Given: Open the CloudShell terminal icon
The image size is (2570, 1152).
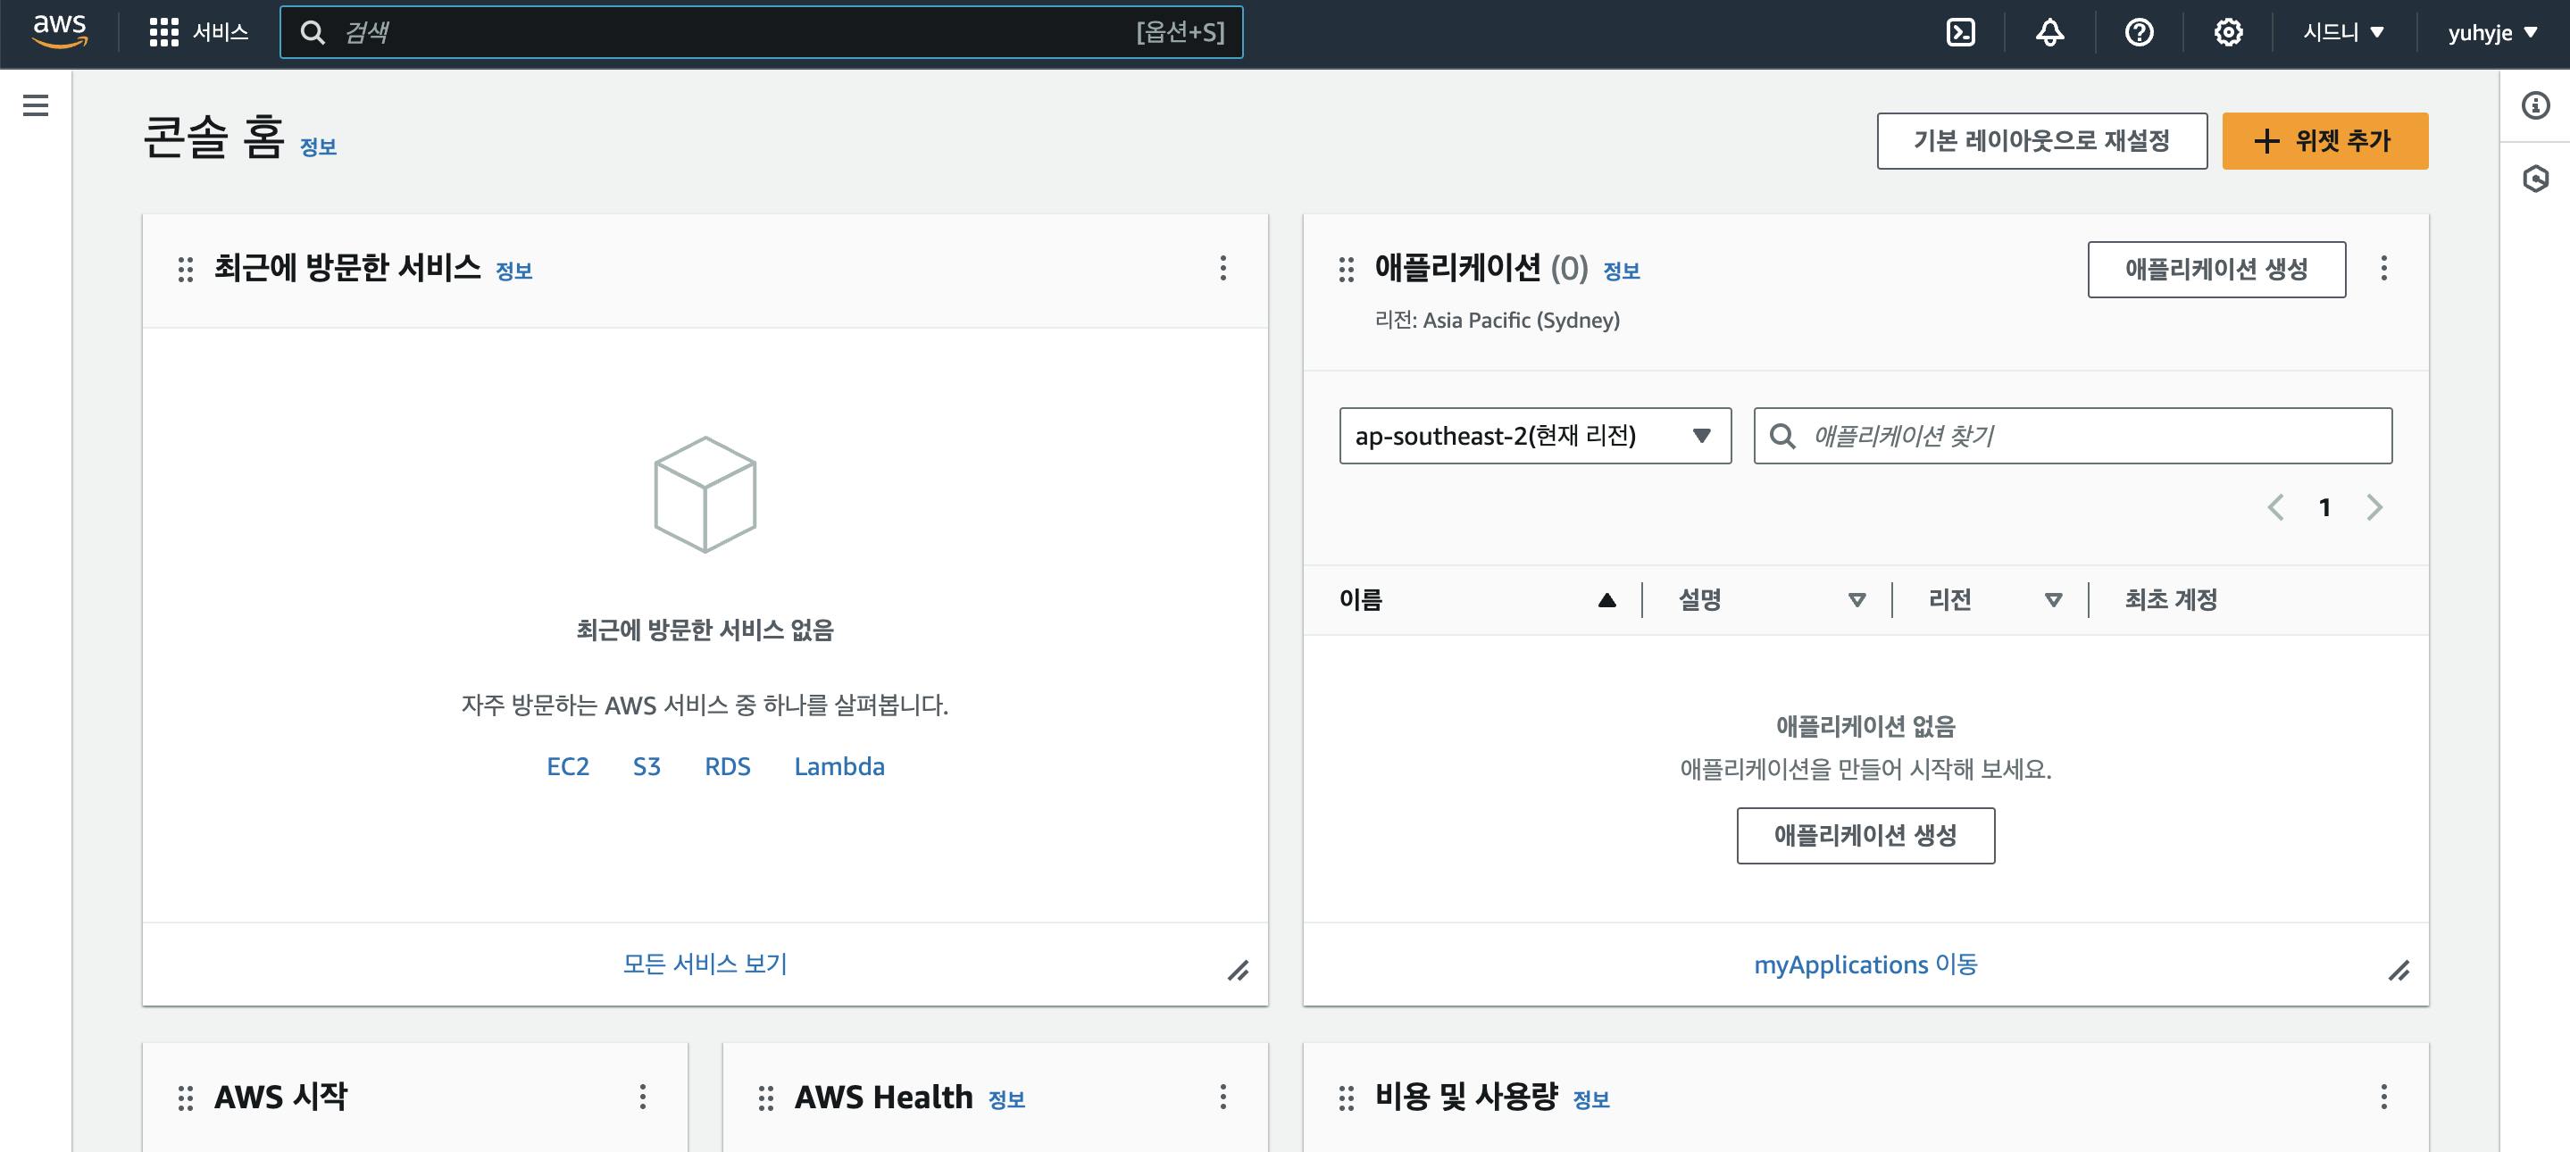Looking at the screenshot, I should click(x=1960, y=32).
